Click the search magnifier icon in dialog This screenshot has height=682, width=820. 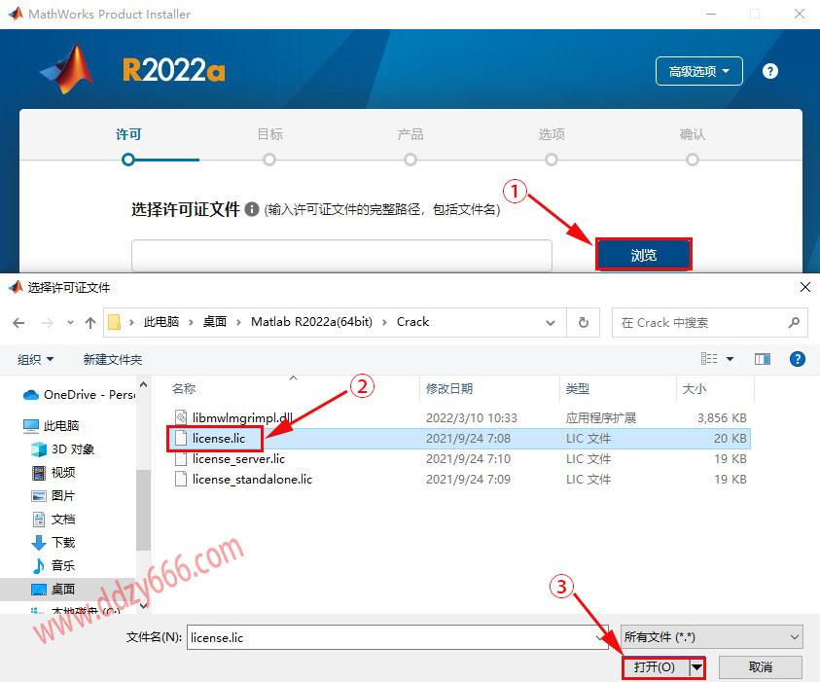click(794, 322)
